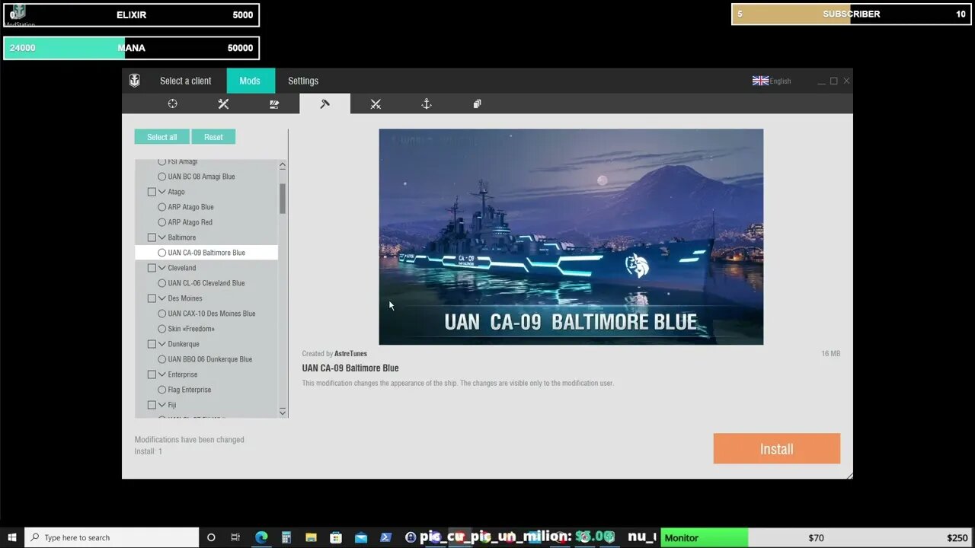The height and width of the screenshot is (548, 975).
Task: Tick the Baltimore group checkbox
Action: [x=152, y=237]
